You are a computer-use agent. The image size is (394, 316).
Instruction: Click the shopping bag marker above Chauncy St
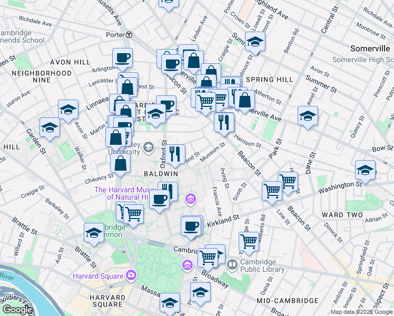tap(121, 163)
